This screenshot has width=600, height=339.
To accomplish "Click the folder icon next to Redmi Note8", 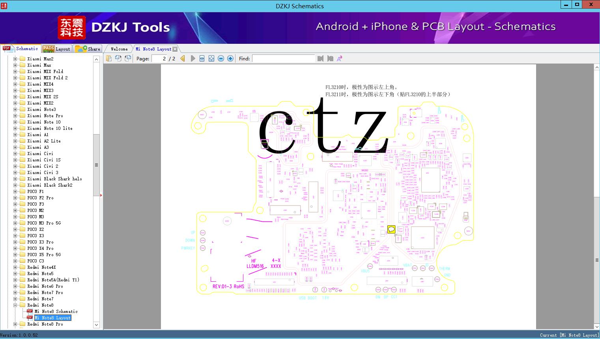I will click(22, 305).
